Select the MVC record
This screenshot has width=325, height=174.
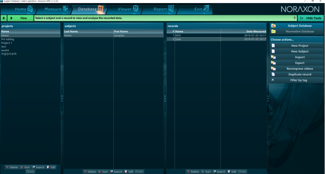(217, 35)
